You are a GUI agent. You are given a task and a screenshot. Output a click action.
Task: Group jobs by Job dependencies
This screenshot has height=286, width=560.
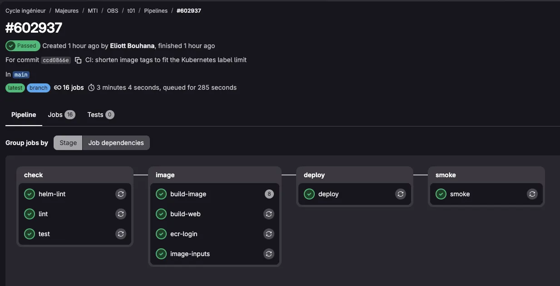pyautogui.click(x=116, y=143)
